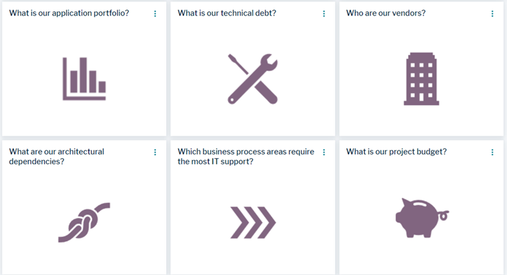Click the knotted rope dependencies icon
The image size is (507, 275).
click(84, 223)
